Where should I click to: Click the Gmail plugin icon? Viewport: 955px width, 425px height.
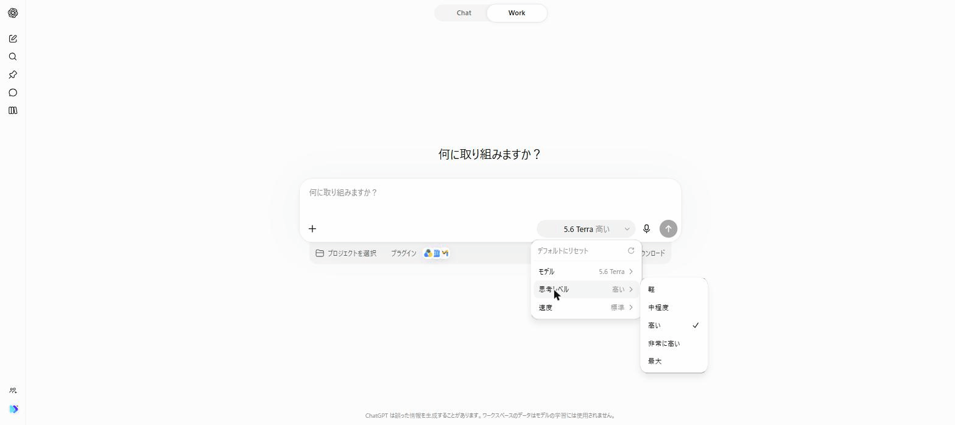tap(445, 253)
